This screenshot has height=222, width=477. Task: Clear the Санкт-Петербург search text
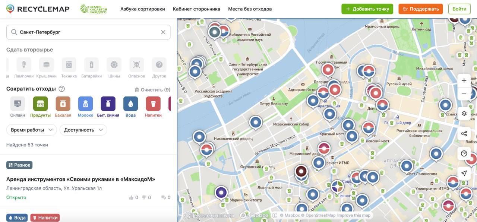click(163, 32)
